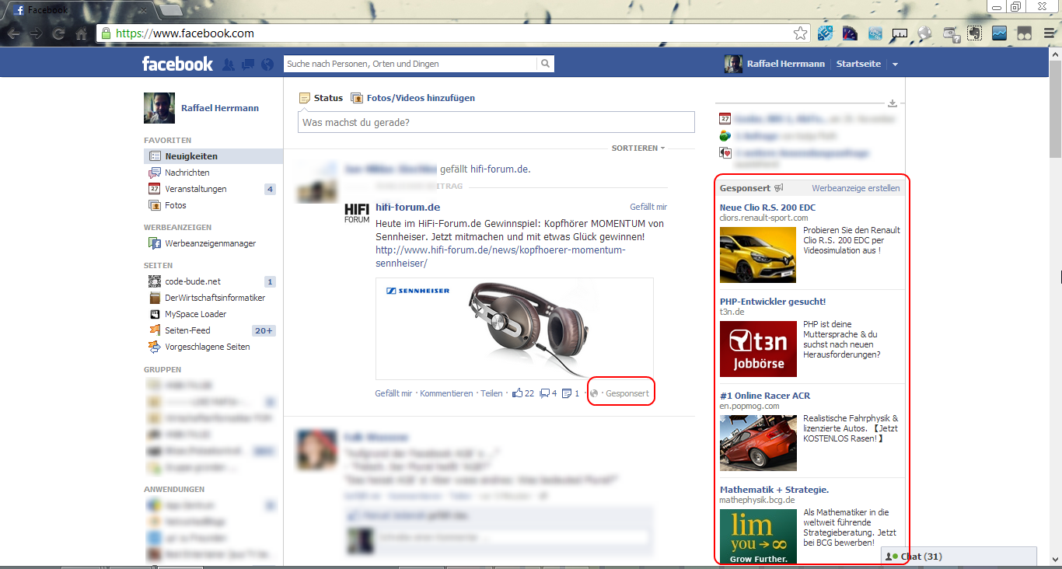The height and width of the screenshot is (569, 1062).
Task: Open the messages icon in blue header
Action: tap(248, 65)
